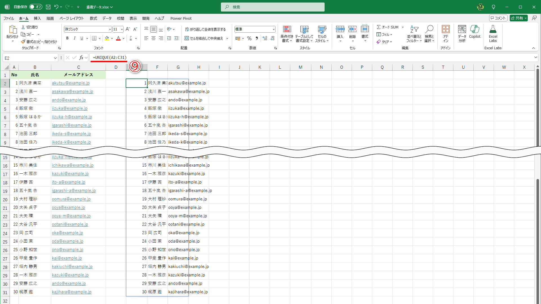Click the Save icon in title bar

coord(48,7)
